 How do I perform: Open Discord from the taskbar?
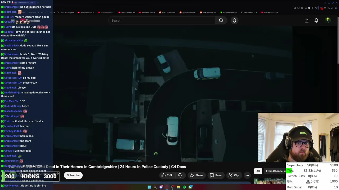point(161,187)
